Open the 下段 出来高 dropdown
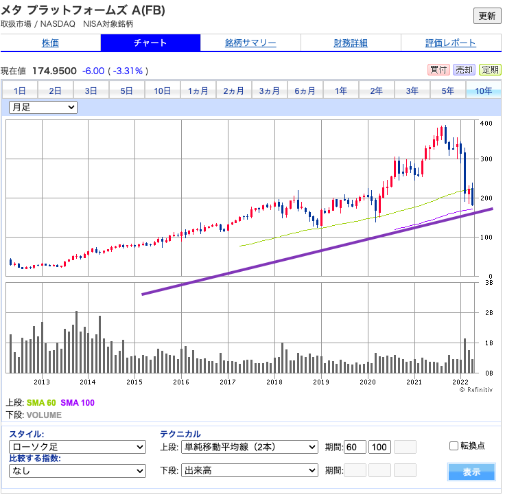 coord(250,470)
